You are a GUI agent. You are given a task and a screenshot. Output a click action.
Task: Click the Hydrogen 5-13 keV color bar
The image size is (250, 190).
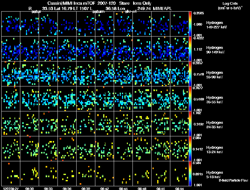pos(190,174)
